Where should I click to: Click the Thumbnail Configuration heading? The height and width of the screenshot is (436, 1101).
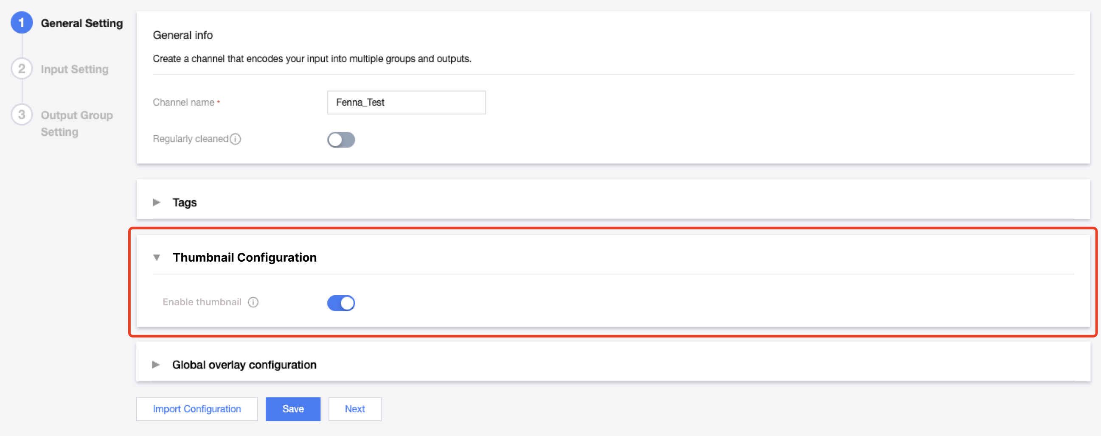click(x=244, y=257)
